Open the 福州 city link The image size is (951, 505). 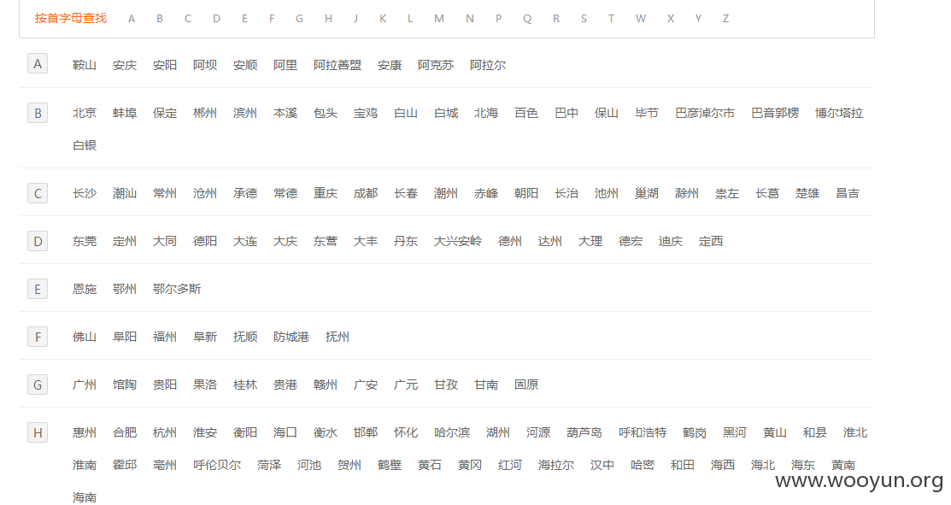pos(164,337)
